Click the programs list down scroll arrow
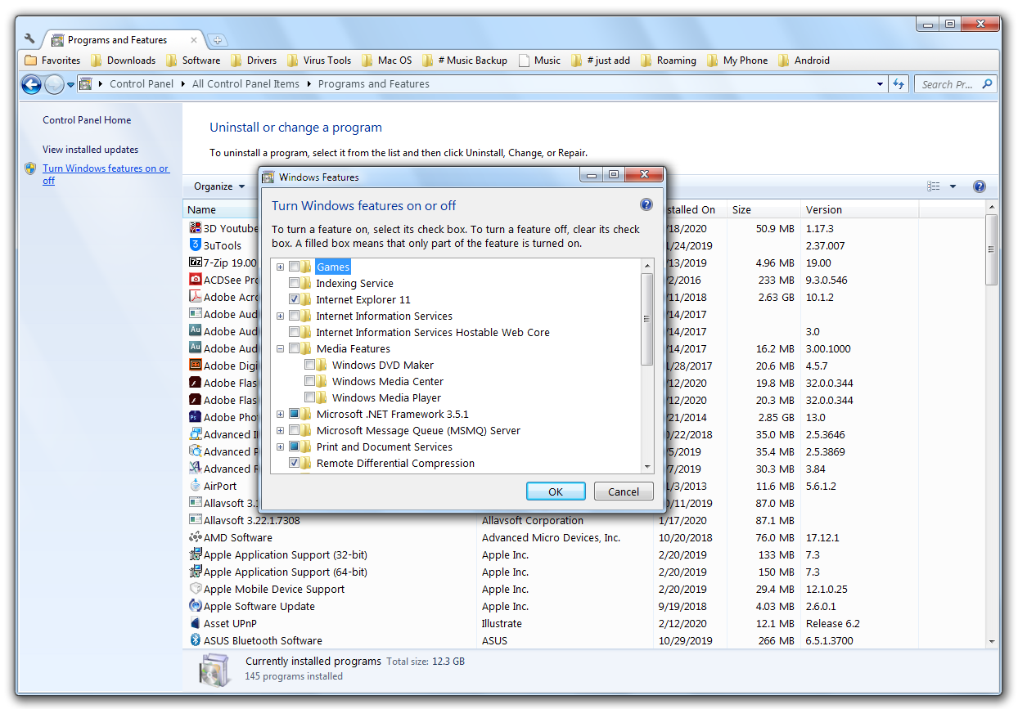This screenshot has height=709, width=1018. [x=992, y=642]
